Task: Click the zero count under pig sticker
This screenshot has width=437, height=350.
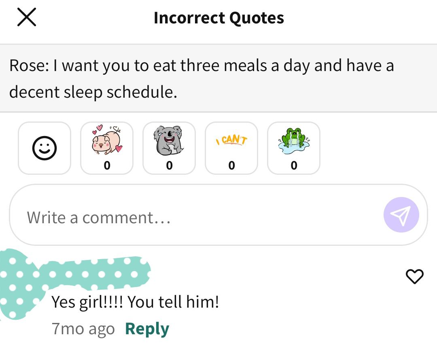Action: (107, 166)
